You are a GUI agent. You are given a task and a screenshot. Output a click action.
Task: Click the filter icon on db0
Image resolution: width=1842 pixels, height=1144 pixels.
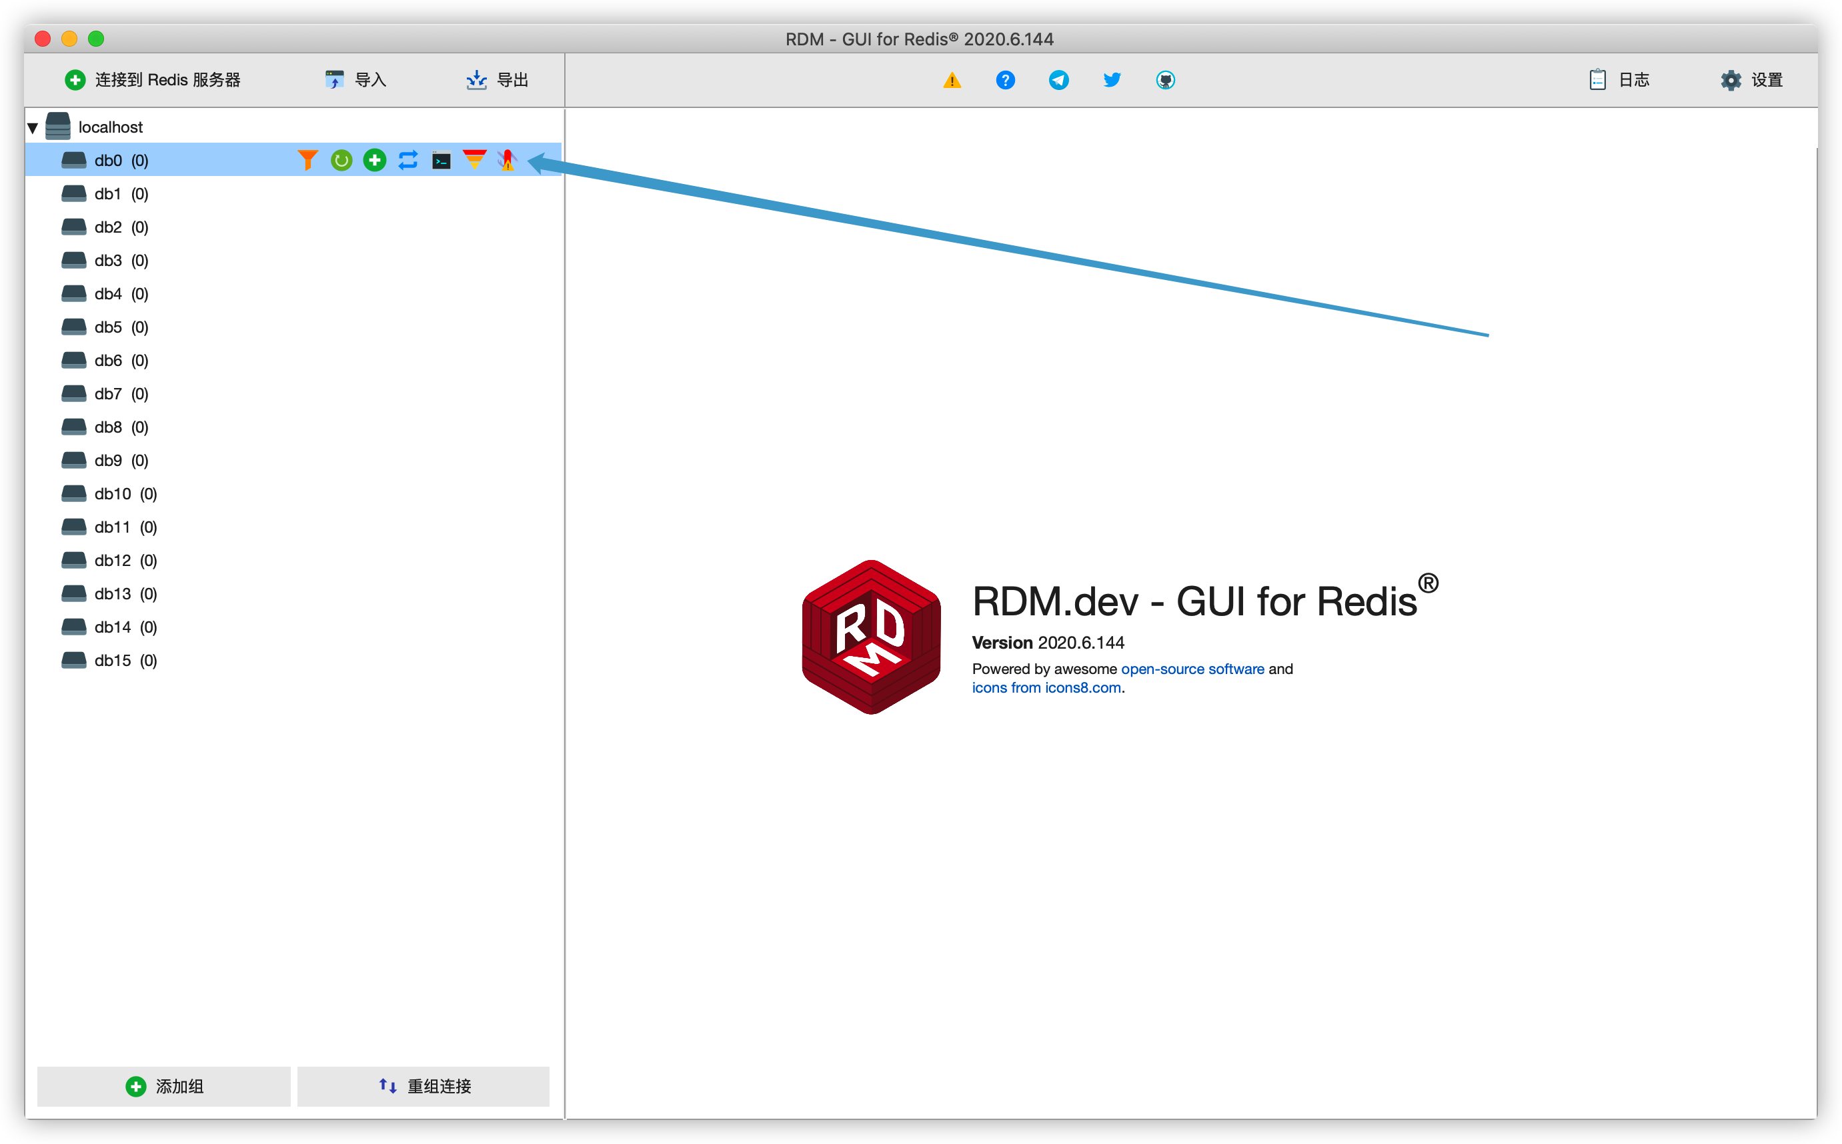click(x=307, y=159)
